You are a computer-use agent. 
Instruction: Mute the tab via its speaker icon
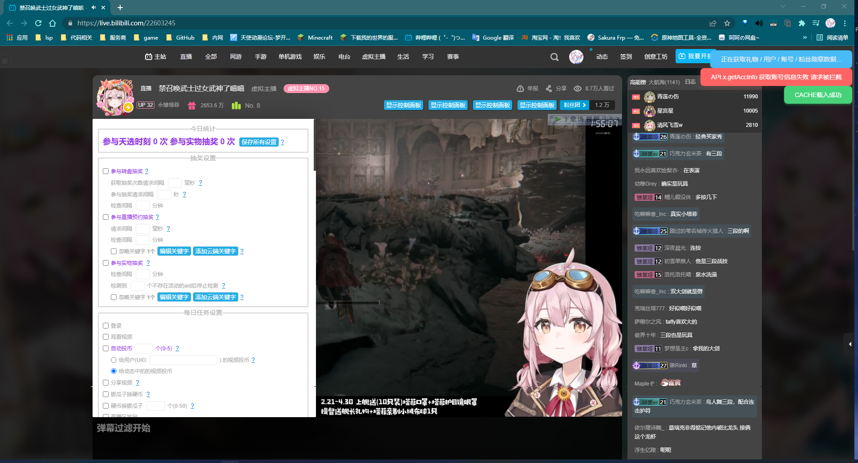[93, 8]
